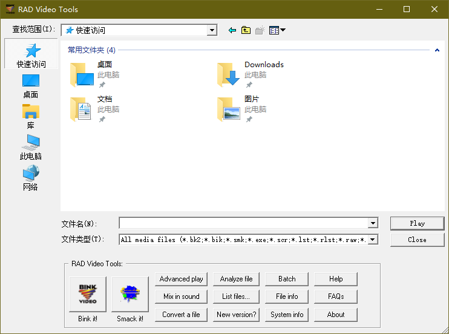
Task: Expand the 文件名 history dropdown arrow
Action: (x=373, y=223)
